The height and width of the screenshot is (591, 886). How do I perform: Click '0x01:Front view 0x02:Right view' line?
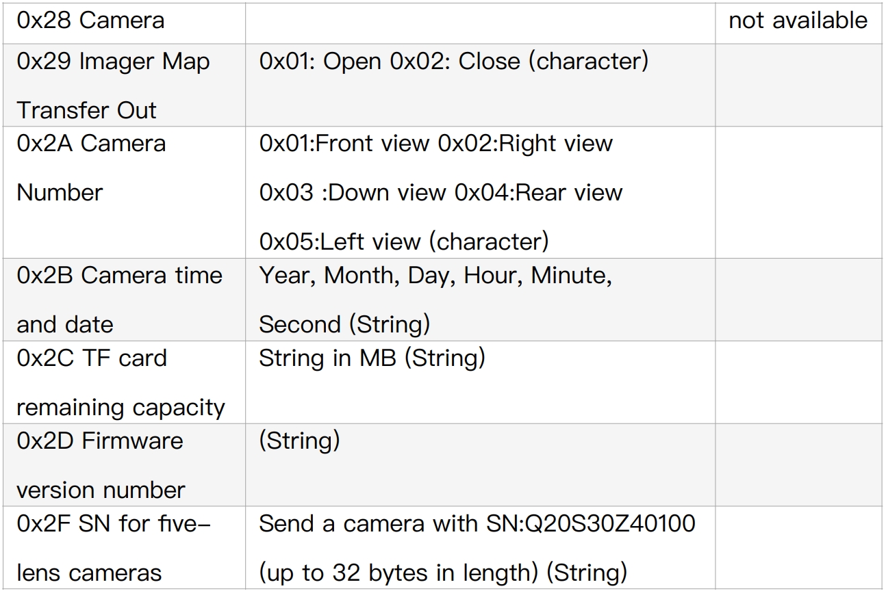[435, 144]
